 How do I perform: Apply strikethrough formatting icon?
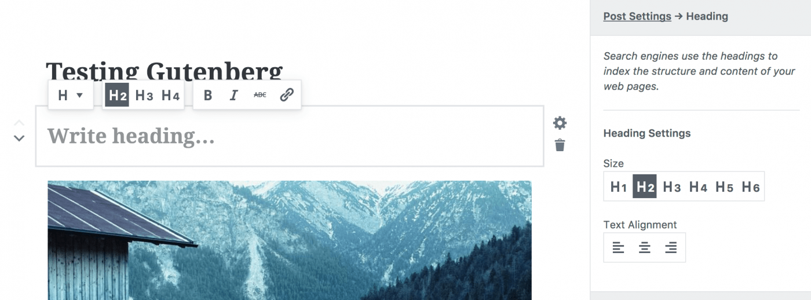pyautogui.click(x=260, y=95)
